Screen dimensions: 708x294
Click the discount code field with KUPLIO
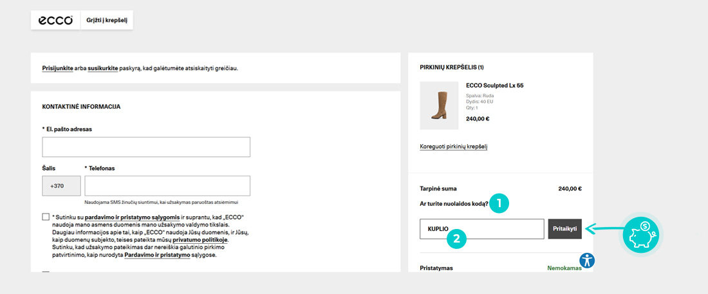click(x=481, y=229)
